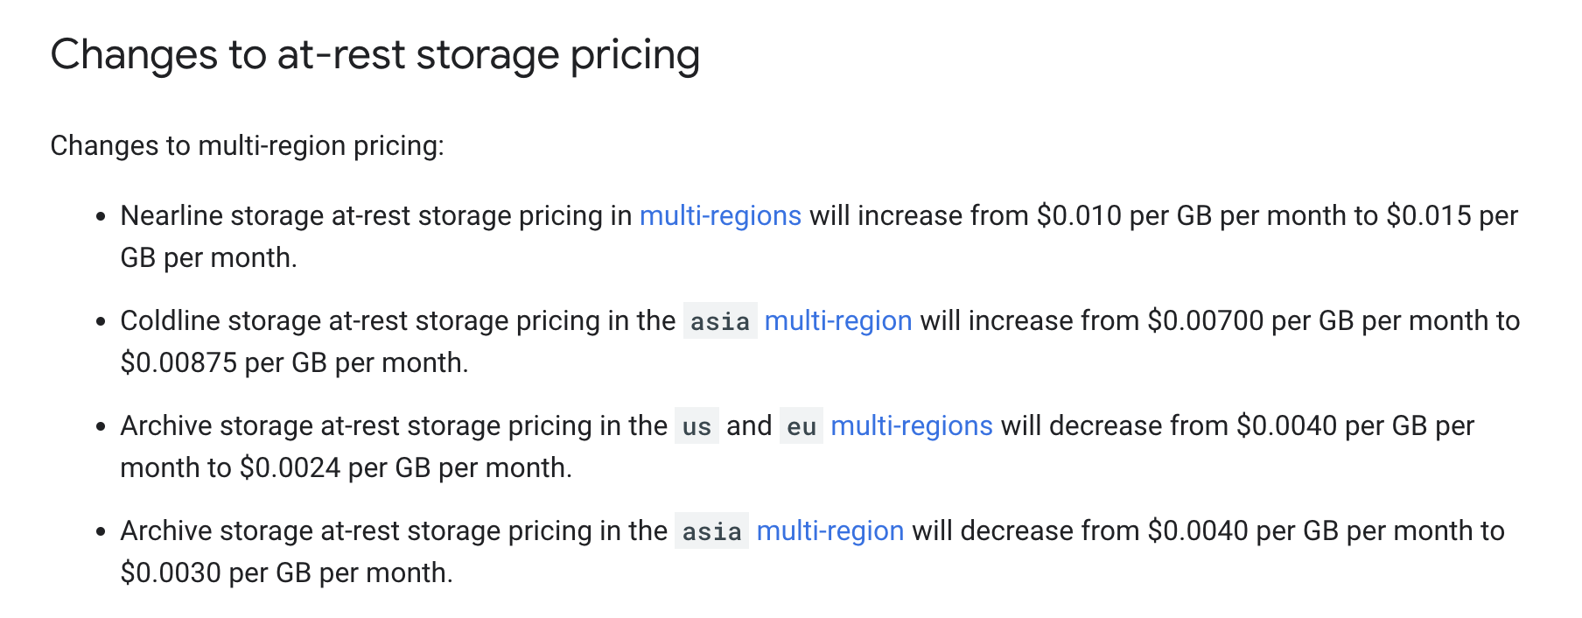Click the $0.00875 Coldline new price

(179, 362)
